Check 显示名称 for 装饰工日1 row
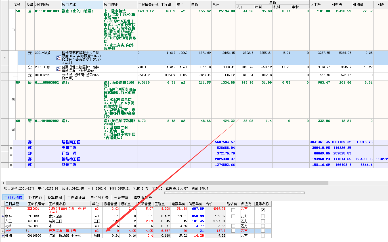Viewport: 388px width, 242px height. tap(263, 221)
